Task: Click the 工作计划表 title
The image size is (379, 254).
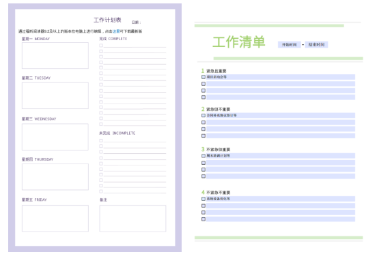Action: [107, 20]
